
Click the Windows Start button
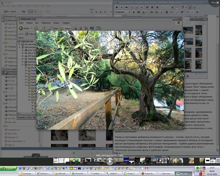[8, 169]
